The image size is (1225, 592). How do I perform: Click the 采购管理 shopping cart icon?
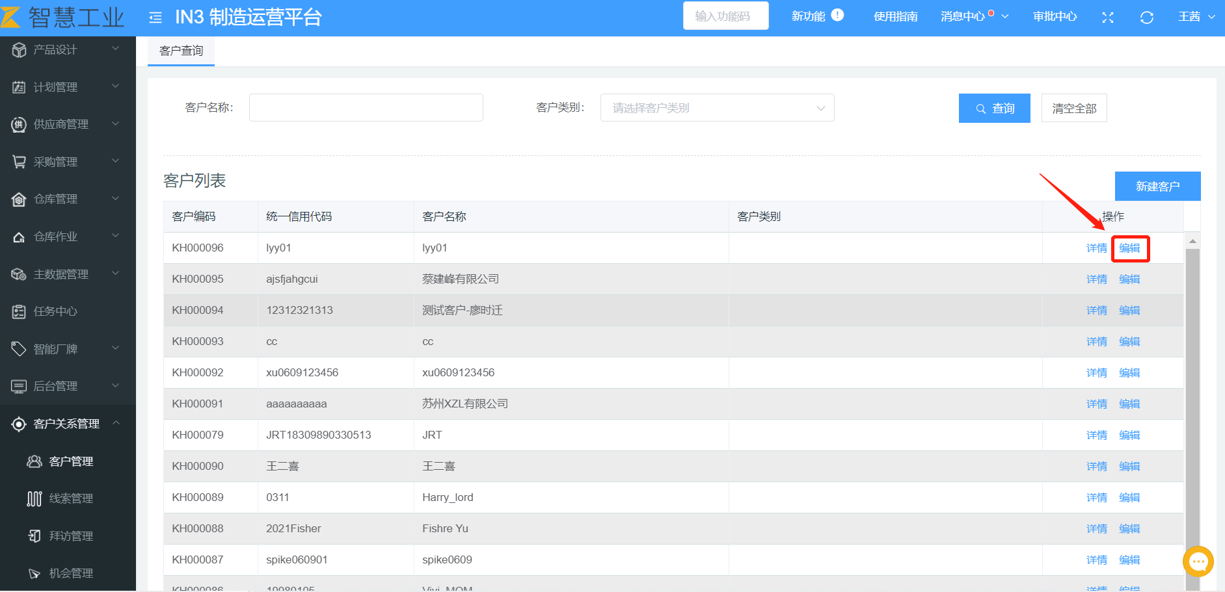tap(19, 162)
